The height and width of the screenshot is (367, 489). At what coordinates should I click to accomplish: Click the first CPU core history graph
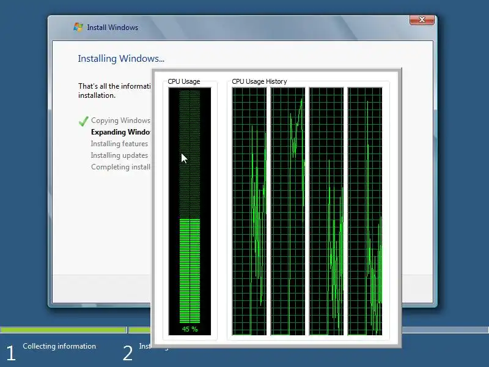[249, 211]
